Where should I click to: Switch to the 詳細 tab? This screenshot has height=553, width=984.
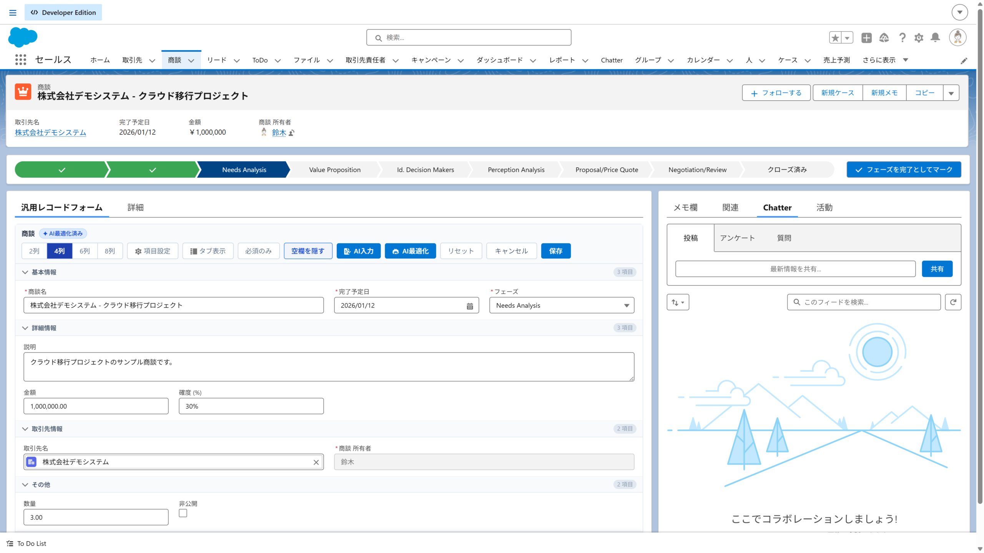pyautogui.click(x=135, y=208)
